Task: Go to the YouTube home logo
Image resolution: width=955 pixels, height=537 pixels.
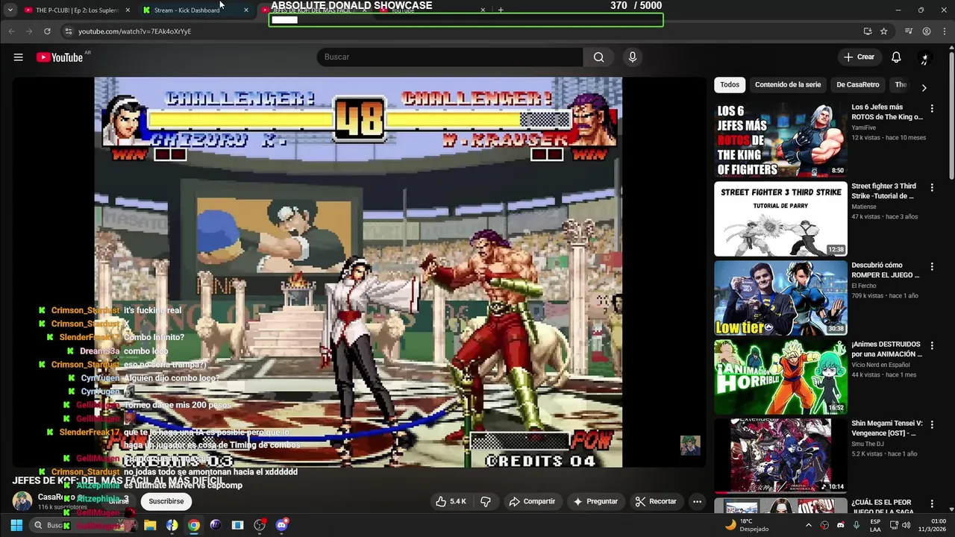Action: (x=60, y=57)
